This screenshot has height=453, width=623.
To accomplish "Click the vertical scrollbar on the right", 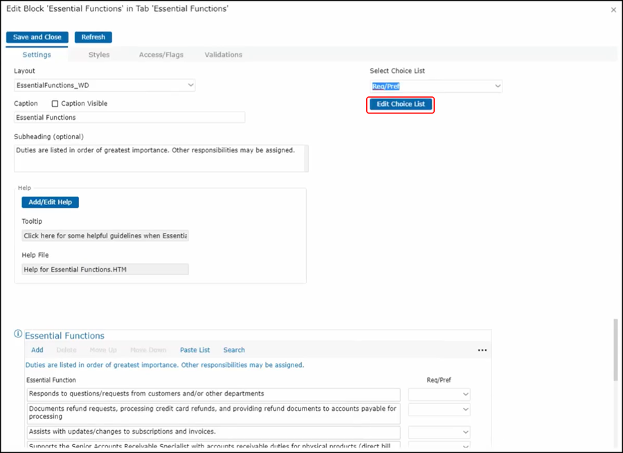I will (615, 350).
